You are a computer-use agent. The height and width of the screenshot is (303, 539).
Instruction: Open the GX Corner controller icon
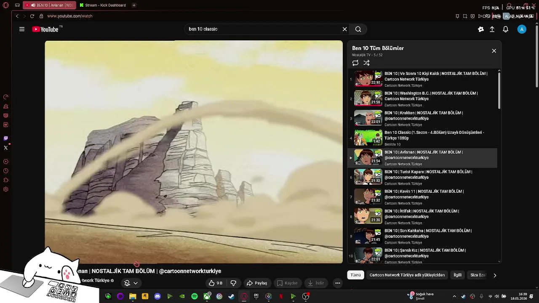17,5
